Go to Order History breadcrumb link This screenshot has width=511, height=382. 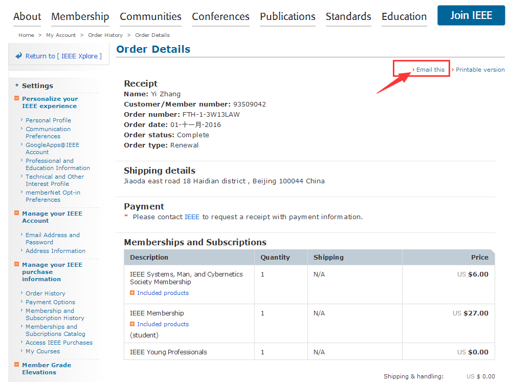pos(105,35)
